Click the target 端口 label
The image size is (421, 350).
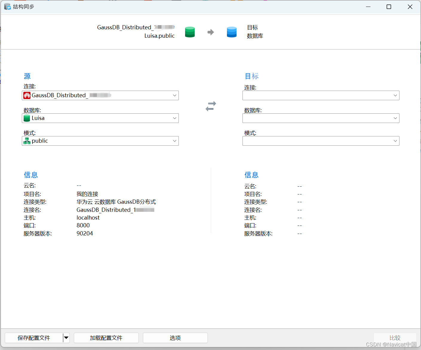(250, 225)
